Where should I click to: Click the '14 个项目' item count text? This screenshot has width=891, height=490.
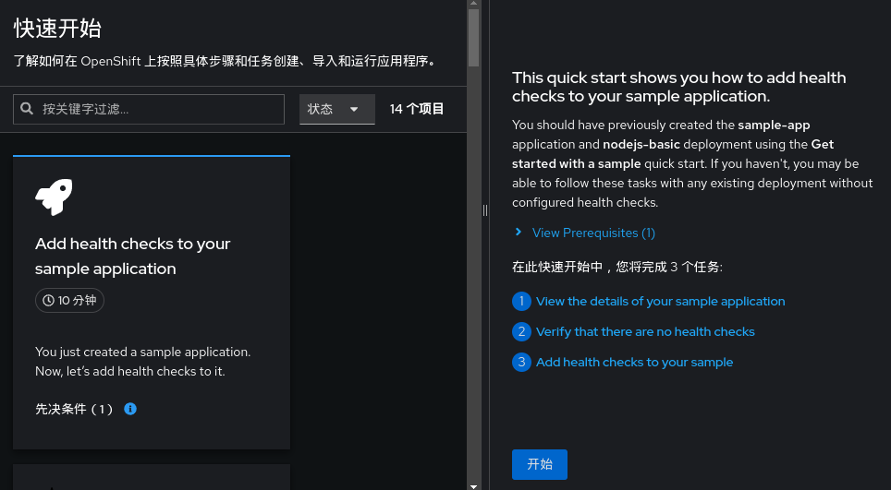tap(417, 109)
